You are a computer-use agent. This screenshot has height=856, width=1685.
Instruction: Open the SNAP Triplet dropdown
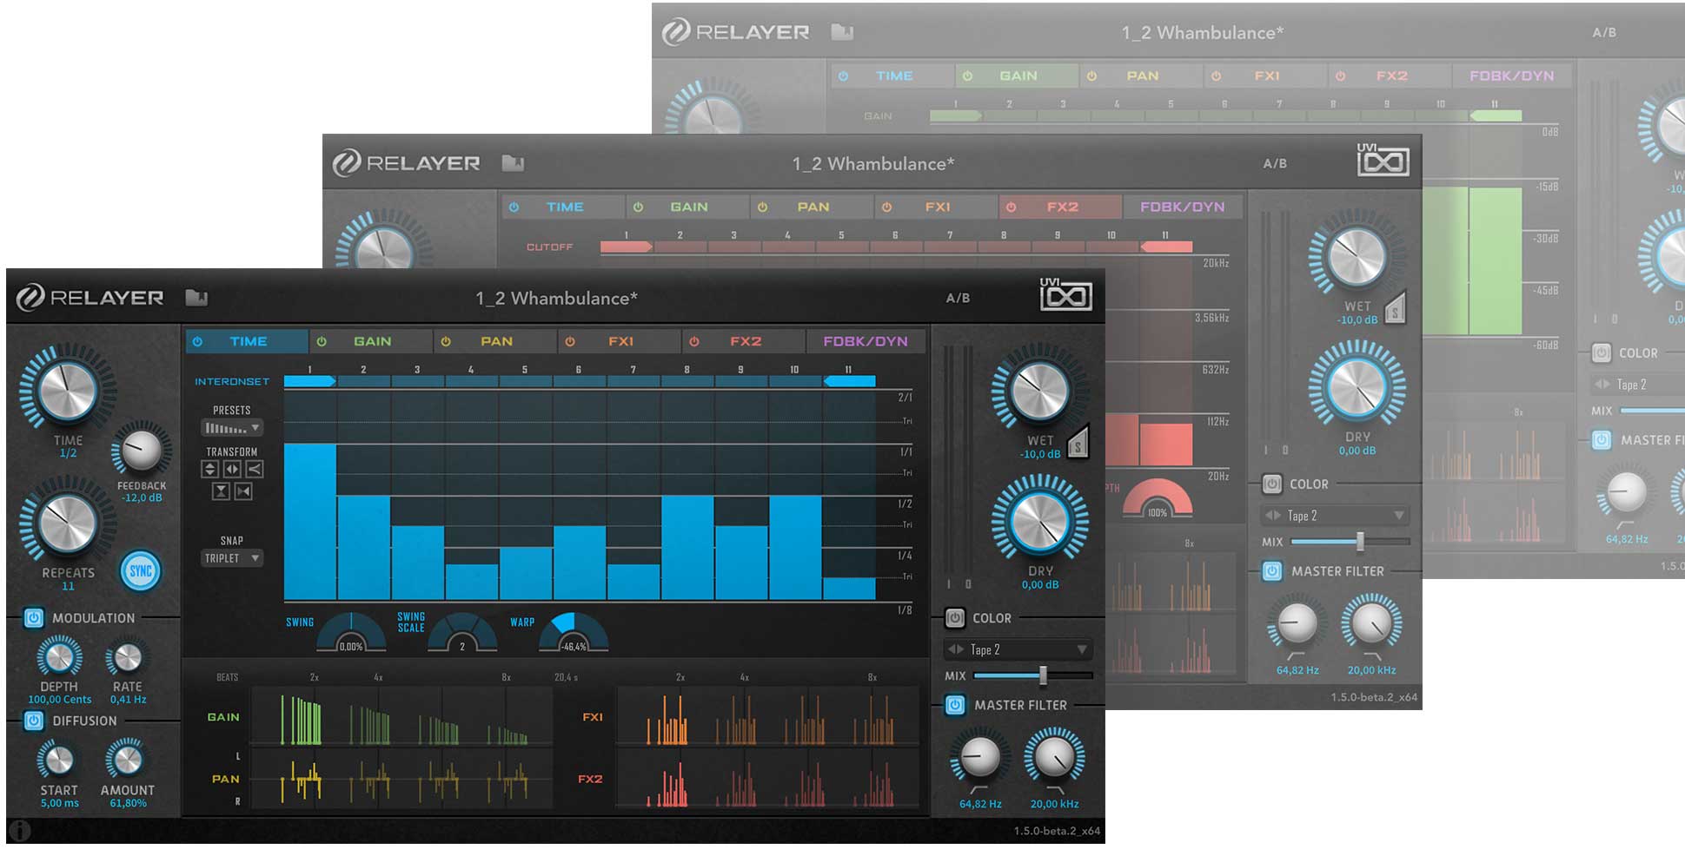click(x=232, y=558)
